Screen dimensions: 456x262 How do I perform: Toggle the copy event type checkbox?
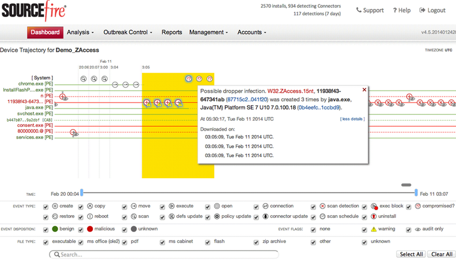click(x=81, y=207)
